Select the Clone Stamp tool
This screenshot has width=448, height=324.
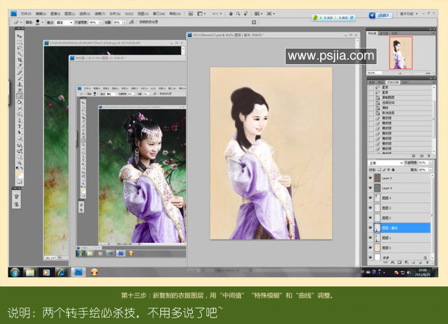19,84
